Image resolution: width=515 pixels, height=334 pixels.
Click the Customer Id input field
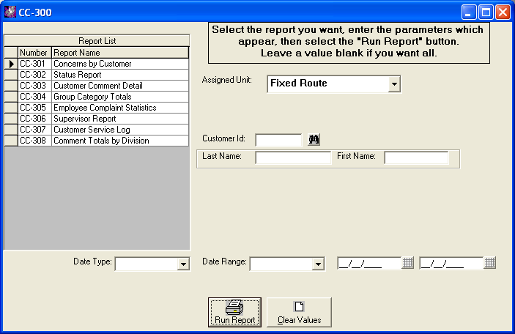[x=278, y=140]
